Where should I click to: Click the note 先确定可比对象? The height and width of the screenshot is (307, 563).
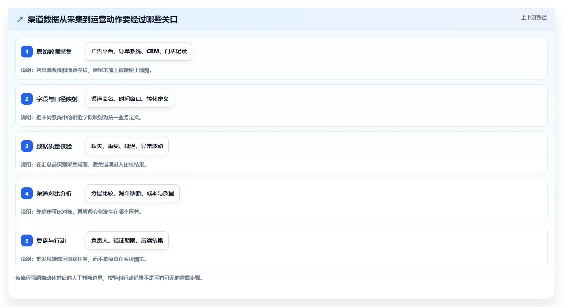coord(54,212)
